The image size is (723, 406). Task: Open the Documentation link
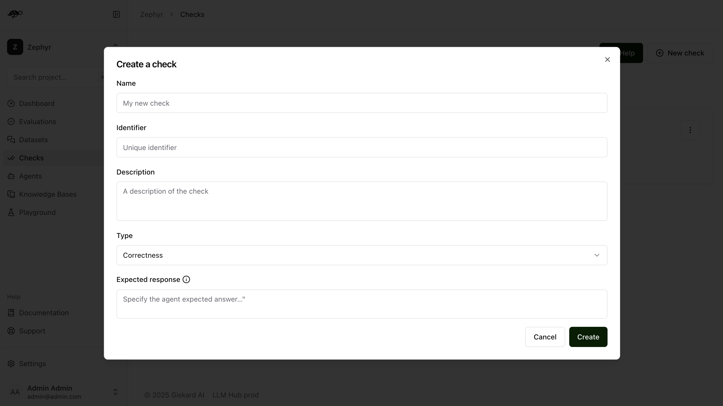[x=53, y=313]
